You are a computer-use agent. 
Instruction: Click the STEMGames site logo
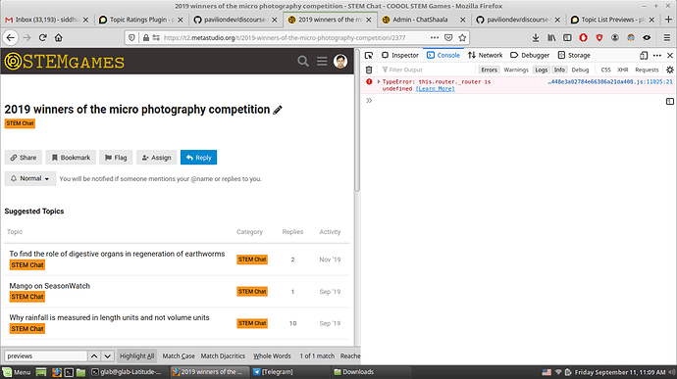pyautogui.click(x=65, y=62)
